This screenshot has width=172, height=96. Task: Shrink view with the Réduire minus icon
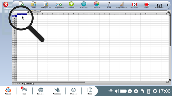84,5
